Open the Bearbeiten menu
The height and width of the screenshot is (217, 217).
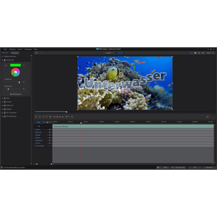(x=12, y=49)
